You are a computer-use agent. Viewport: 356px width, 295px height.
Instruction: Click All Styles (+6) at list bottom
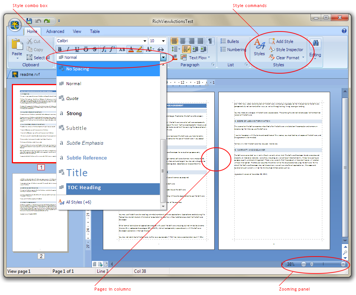click(78, 202)
